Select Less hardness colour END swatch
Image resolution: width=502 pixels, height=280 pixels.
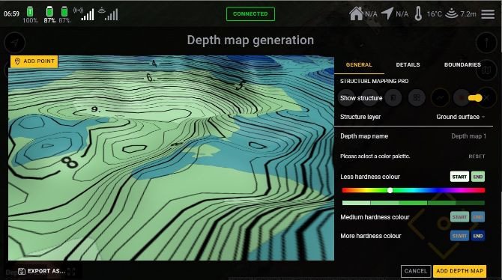(x=478, y=177)
